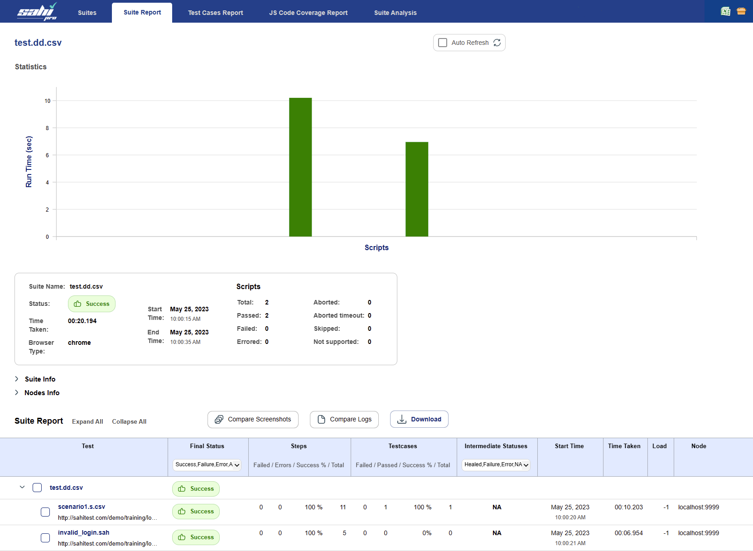Tick the checkbox for scenario1.s.csv
Image resolution: width=753 pixels, height=551 pixels.
click(x=45, y=512)
